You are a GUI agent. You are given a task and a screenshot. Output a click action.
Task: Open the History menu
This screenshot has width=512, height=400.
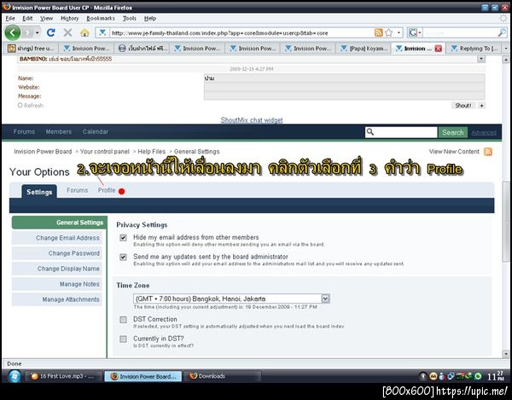coord(70,18)
